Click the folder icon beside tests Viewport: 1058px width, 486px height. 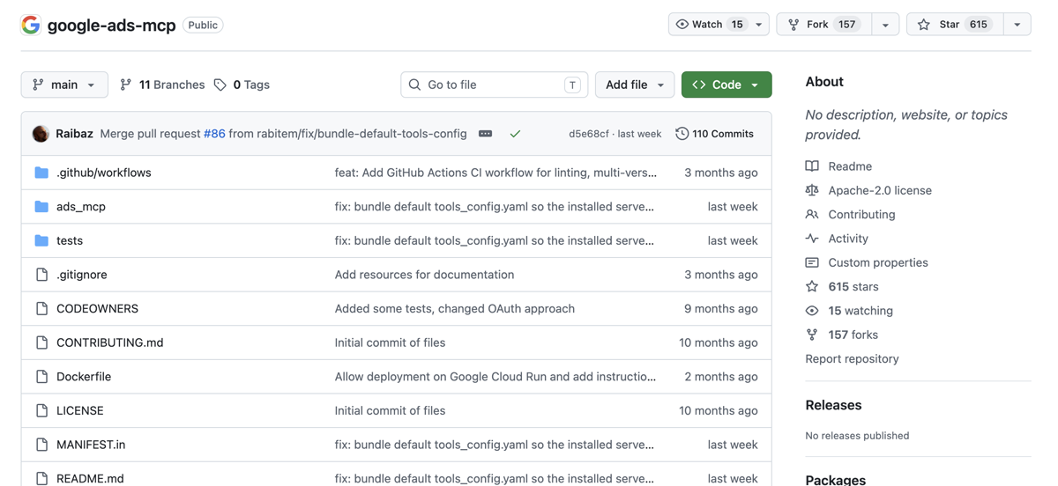point(41,240)
